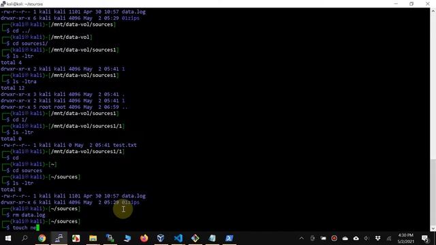Toggle the muted volume tray icon
The height and width of the screenshot is (245, 436).
[367, 238]
